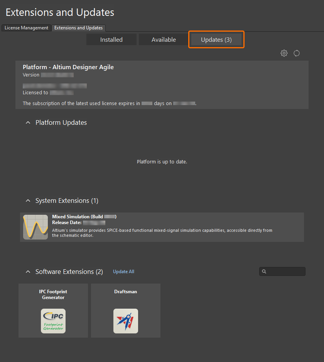This screenshot has height=362, width=324.
Task: Select the Extensions and Updates tab
Action: pos(79,28)
